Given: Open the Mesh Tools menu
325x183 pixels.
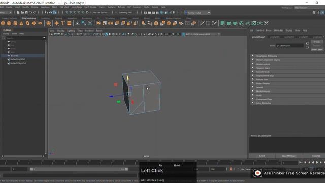Looking at the screenshot, I should click(x=77, y=7).
